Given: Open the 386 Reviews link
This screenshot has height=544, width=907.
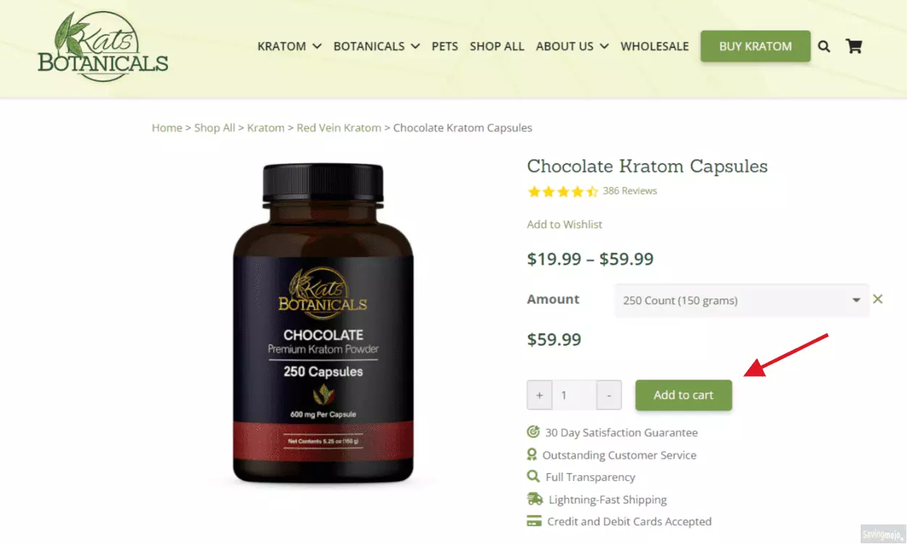Looking at the screenshot, I should point(630,191).
